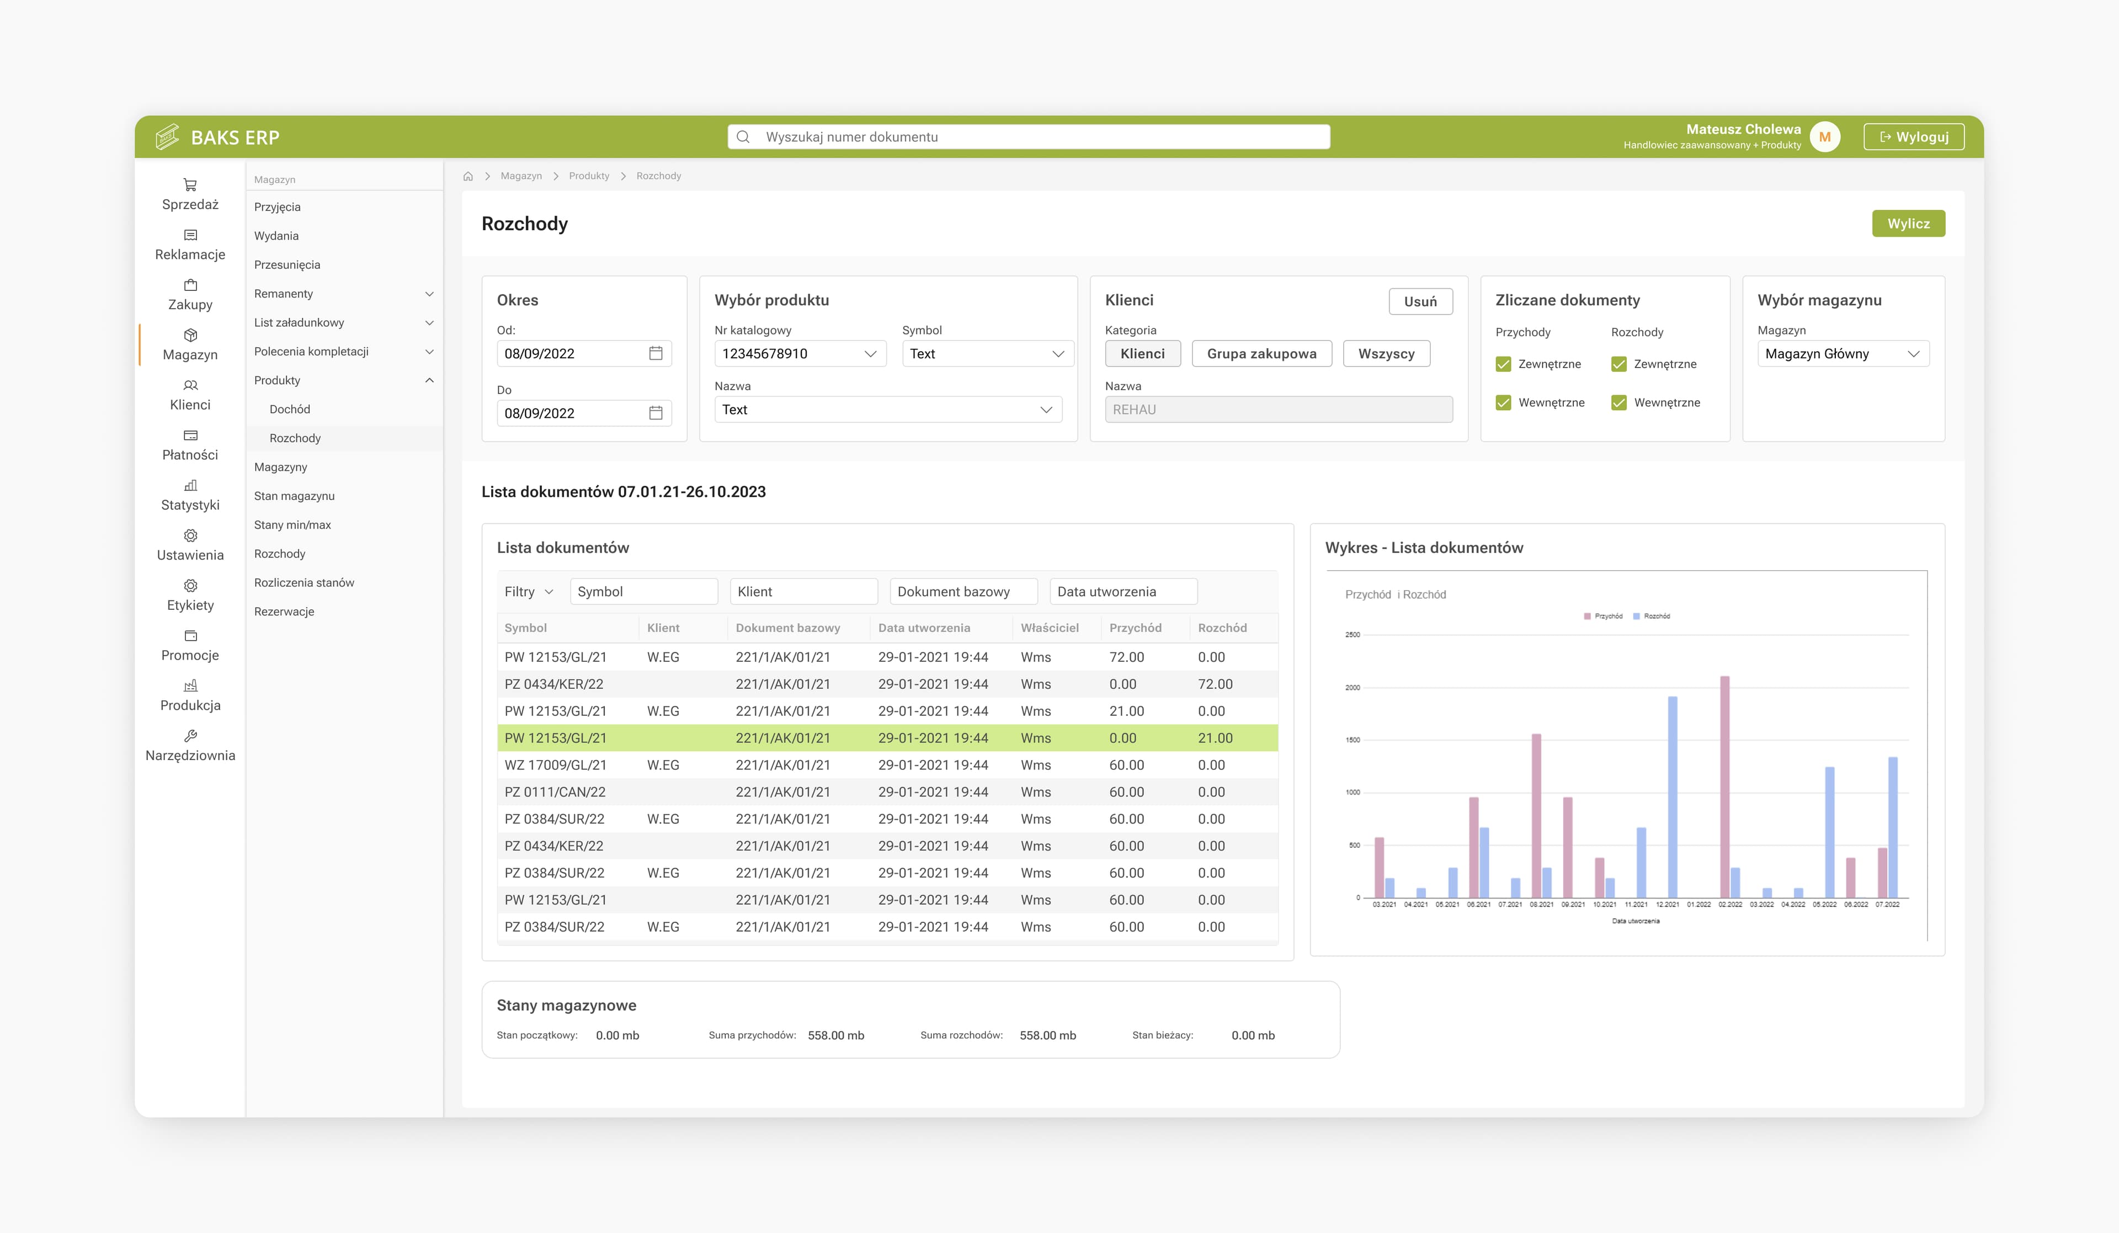The height and width of the screenshot is (1233, 2119).
Task: Open the Ustawienia gear icon
Action: click(190, 535)
